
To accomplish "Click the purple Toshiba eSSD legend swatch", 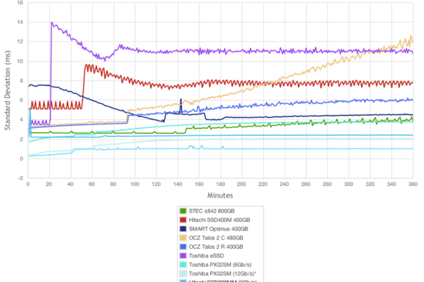I will coord(183,255).
